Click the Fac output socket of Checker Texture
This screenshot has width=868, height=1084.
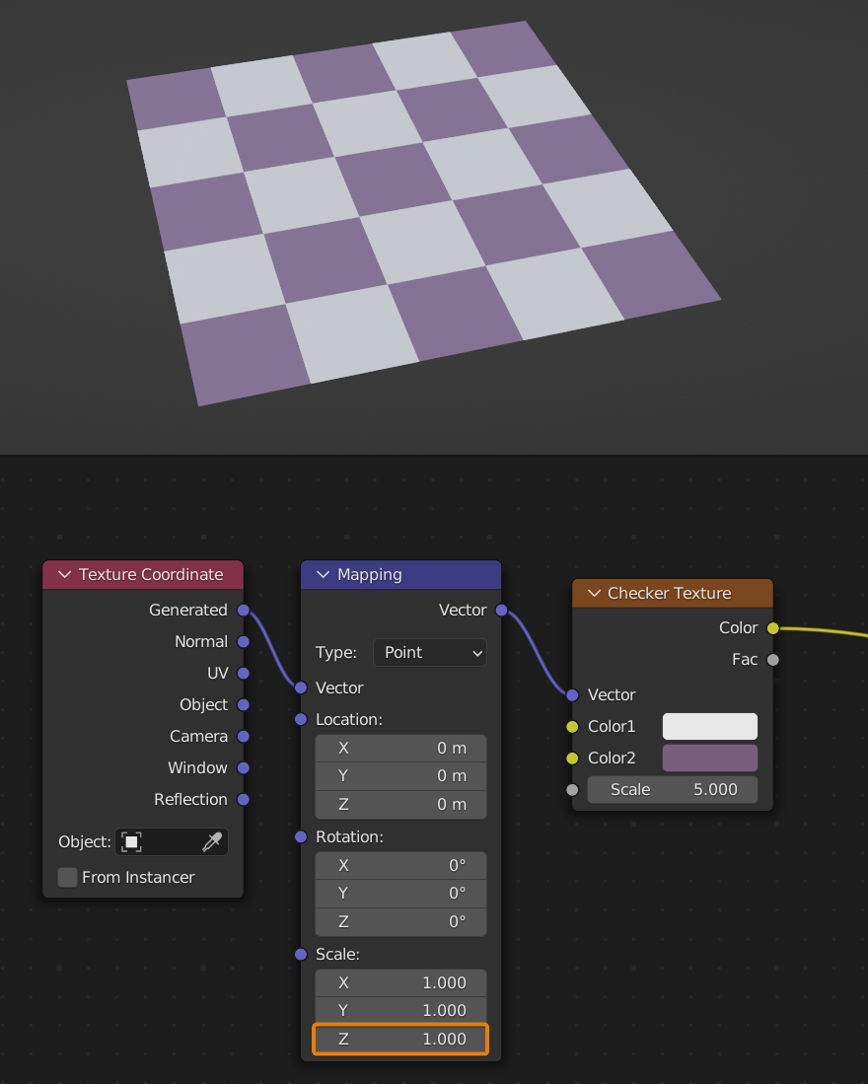(773, 659)
